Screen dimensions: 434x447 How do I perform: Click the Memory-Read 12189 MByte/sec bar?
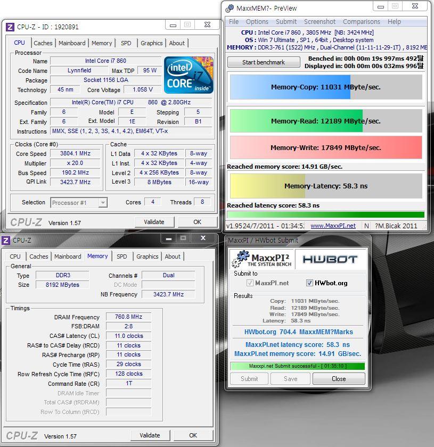coord(326,121)
